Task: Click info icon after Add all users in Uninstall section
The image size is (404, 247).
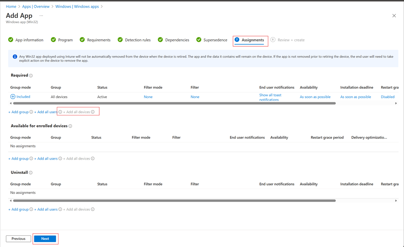Action: point(60,209)
